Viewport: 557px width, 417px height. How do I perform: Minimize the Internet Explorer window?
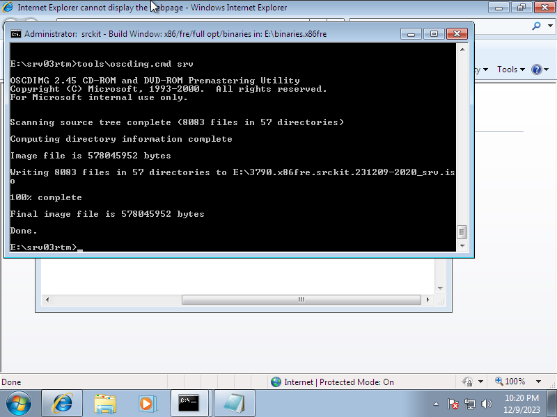click(499, 8)
